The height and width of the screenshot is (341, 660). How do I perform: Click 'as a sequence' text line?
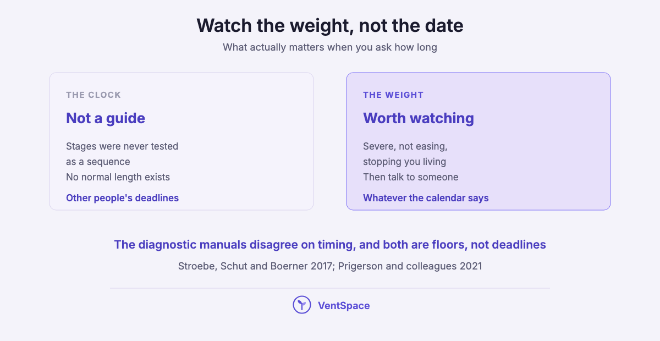pos(98,162)
